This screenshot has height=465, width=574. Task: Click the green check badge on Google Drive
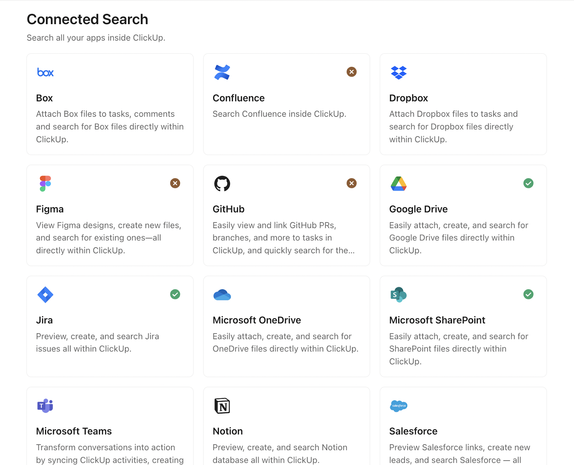[x=528, y=183]
